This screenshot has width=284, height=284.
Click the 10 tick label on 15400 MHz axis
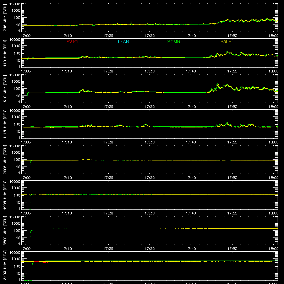coord(18,273)
